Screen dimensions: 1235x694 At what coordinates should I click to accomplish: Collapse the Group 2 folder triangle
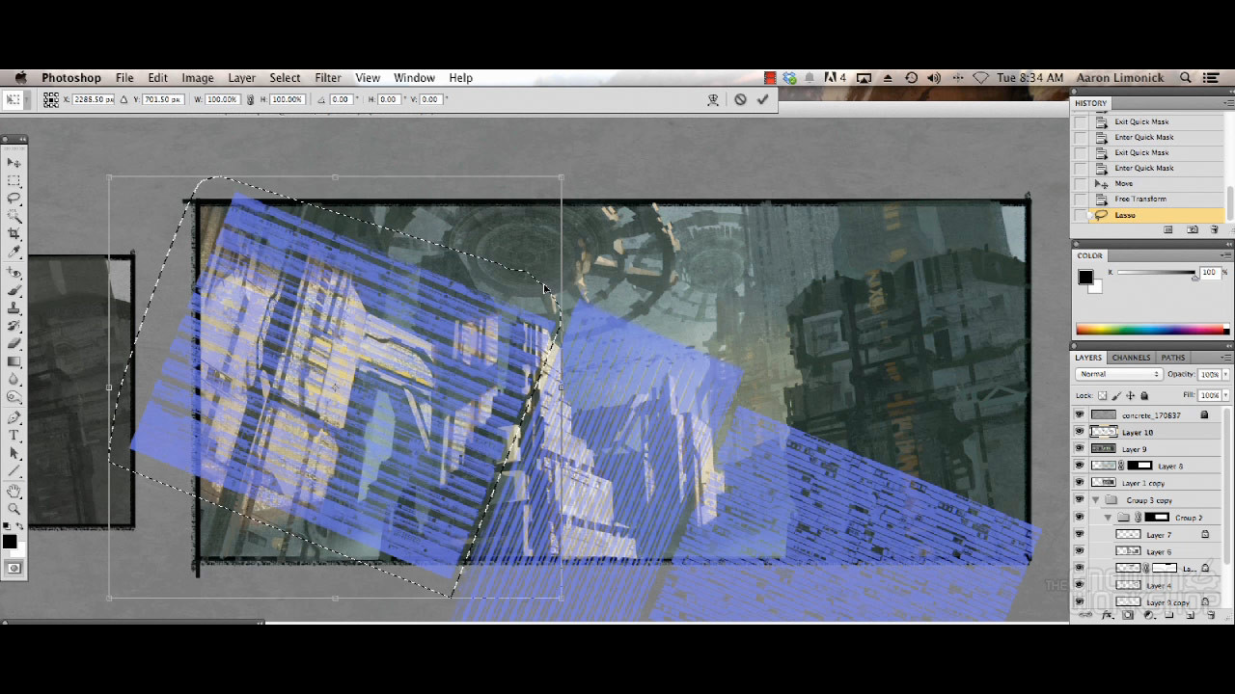tap(1108, 518)
